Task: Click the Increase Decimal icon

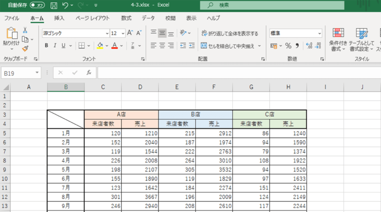Action: point(309,46)
